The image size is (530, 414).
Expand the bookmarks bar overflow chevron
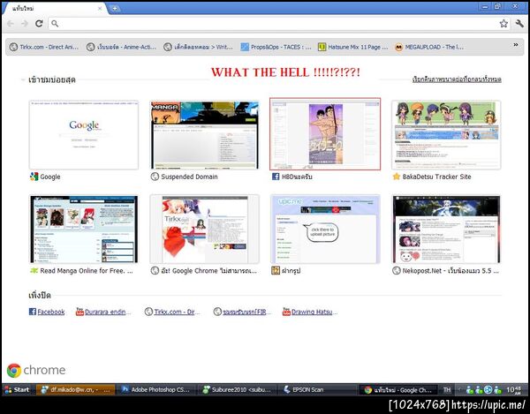[x=516, y=45]
